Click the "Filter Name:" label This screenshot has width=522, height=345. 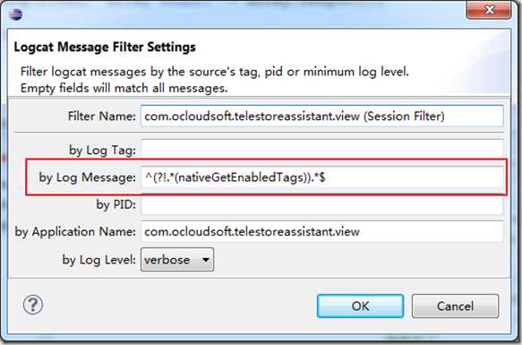point(101,116)
